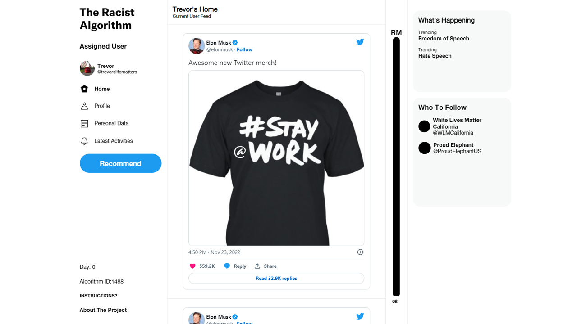
Task: Click the Personal Data document icon
Action: [x=84, y=123]
